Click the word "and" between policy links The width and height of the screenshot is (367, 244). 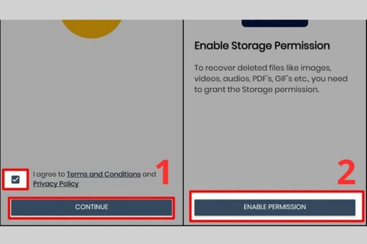tap(149, 174)
